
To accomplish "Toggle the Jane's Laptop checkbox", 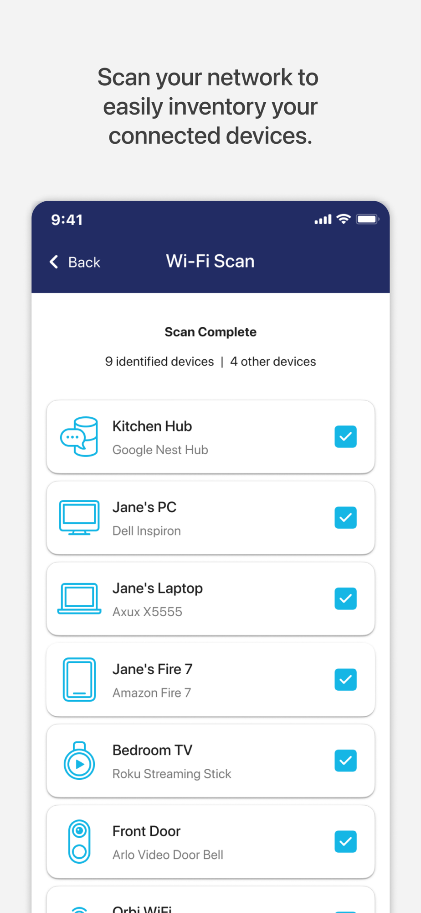I will tap(345, 598).
